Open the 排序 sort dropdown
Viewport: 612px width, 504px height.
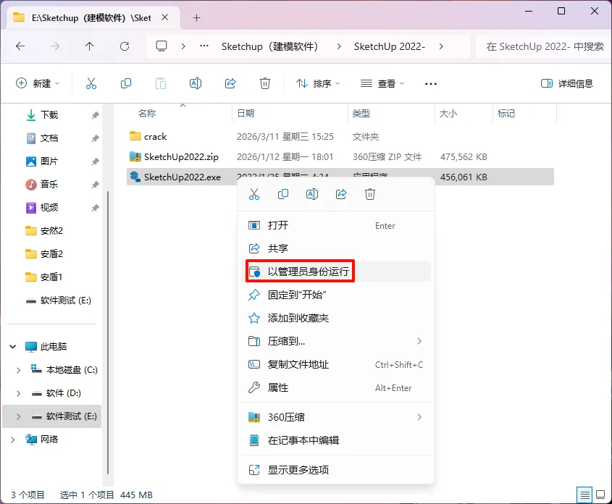(318, 83)
